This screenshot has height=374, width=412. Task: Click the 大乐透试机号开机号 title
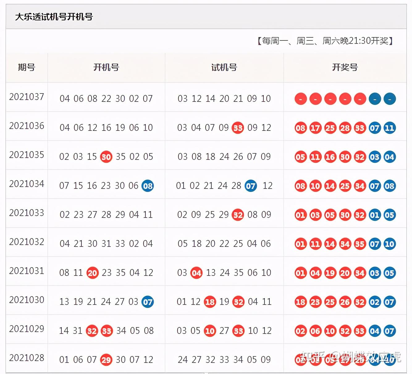pyautogui.click(x=54, y=17)
